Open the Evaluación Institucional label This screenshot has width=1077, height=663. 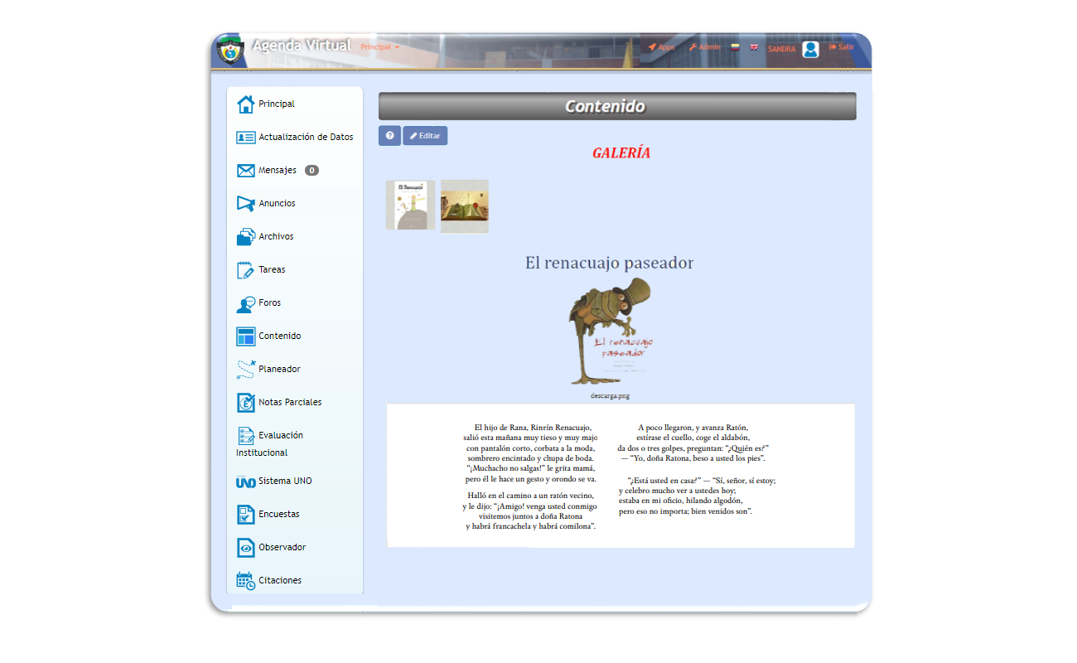click(x=270, y=444)
